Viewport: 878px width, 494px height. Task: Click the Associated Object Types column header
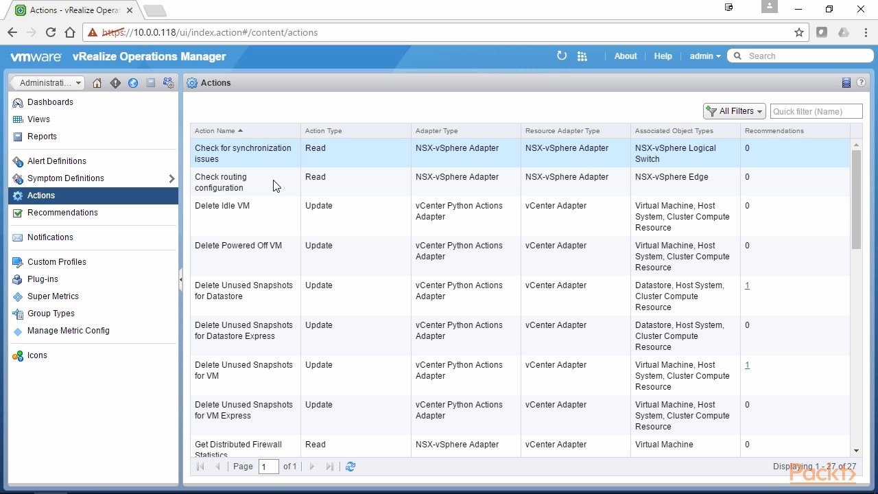tap(685, 130)
